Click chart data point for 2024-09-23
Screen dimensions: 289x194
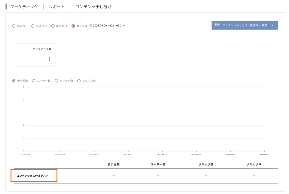[128, 151]
